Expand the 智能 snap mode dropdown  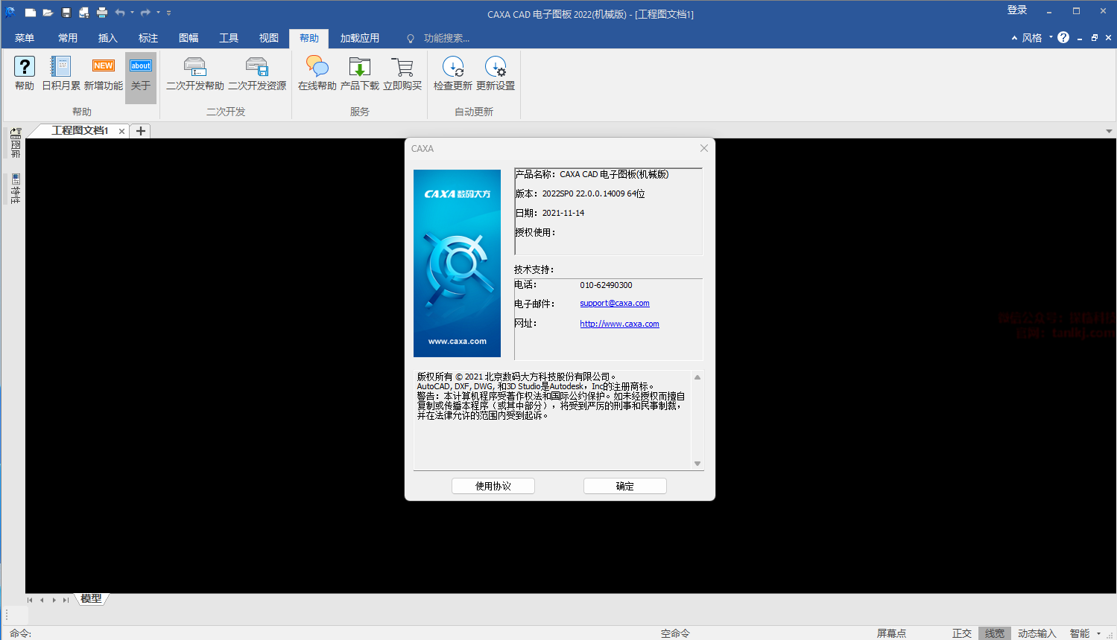[1098, 633]
